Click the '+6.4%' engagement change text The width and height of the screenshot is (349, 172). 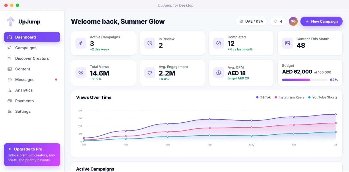tap(164, 79)
